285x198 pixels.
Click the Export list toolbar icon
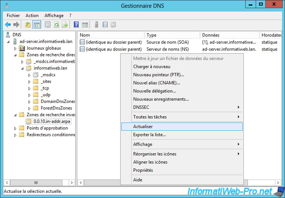click(x=65, y=24)
